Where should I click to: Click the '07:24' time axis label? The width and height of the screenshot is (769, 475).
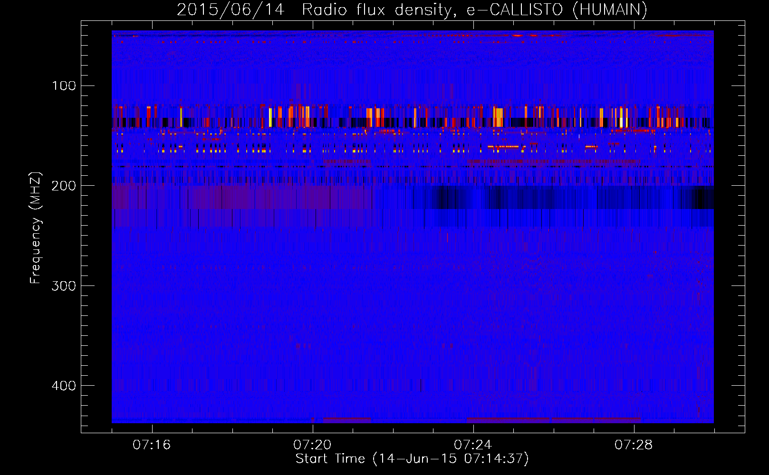pyautogui.click(x=473, y=445)
